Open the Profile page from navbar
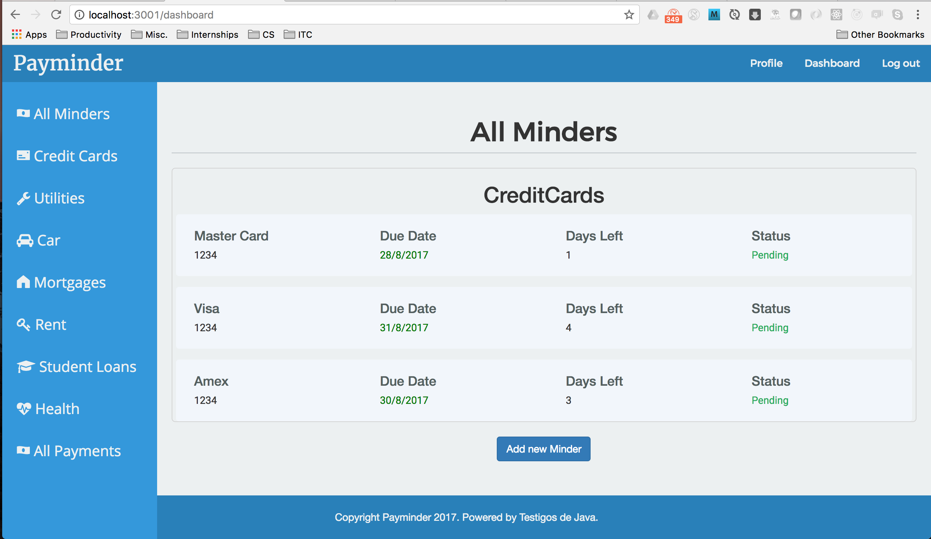Viewport: 931px width, 539px height. tap(766, 63)
